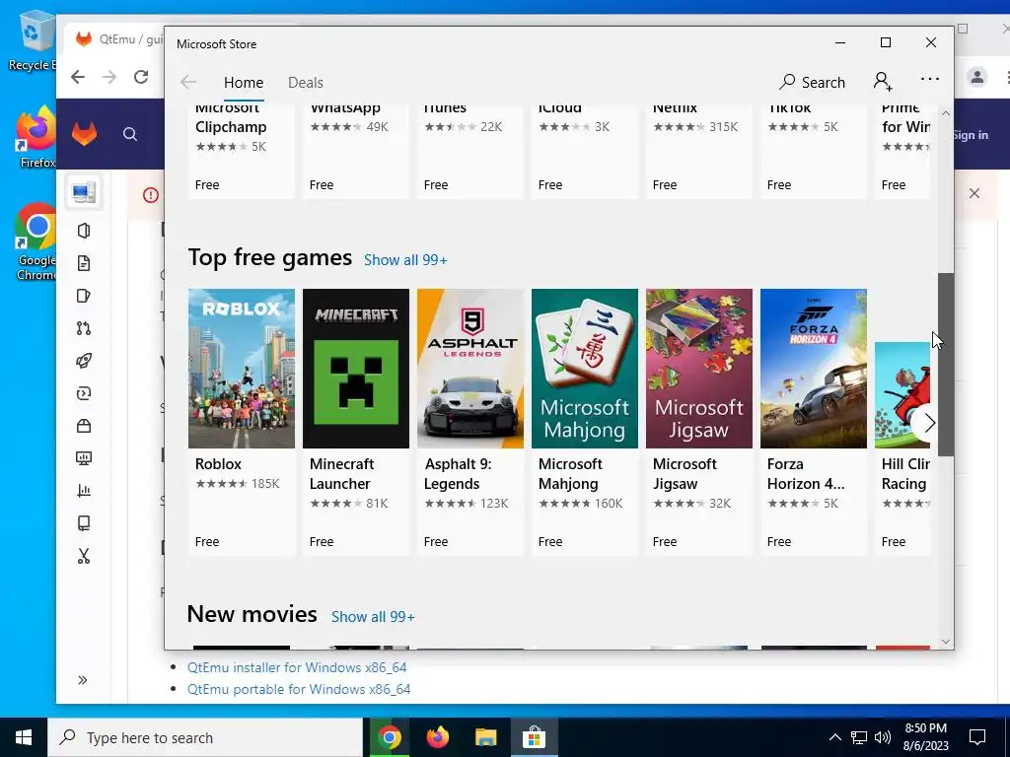Open GitLab search magnifier icon
The image size is (1010, 757).
click(130, 134)
